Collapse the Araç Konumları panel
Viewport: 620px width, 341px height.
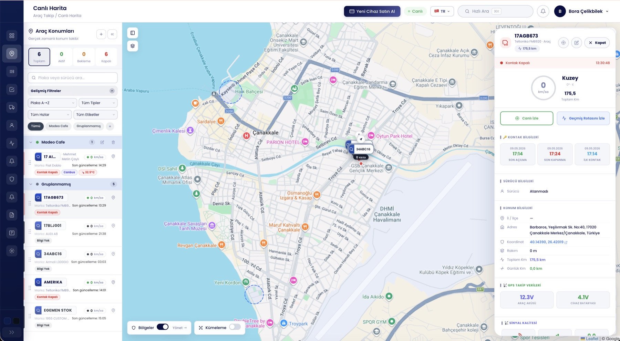tap(112, 34)
